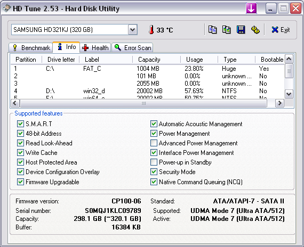Screen dimensions: 304x247
Task: Click the horizontal scrollbar thumb
Action: 143,103
